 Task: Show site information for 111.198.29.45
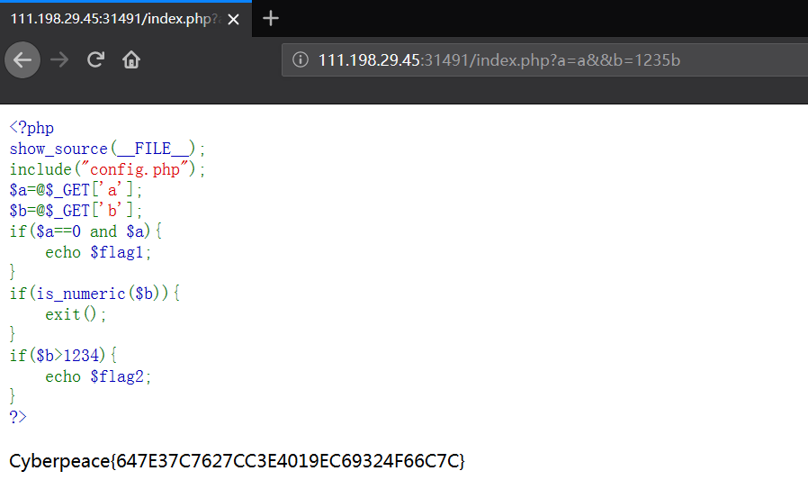point(301,59)
